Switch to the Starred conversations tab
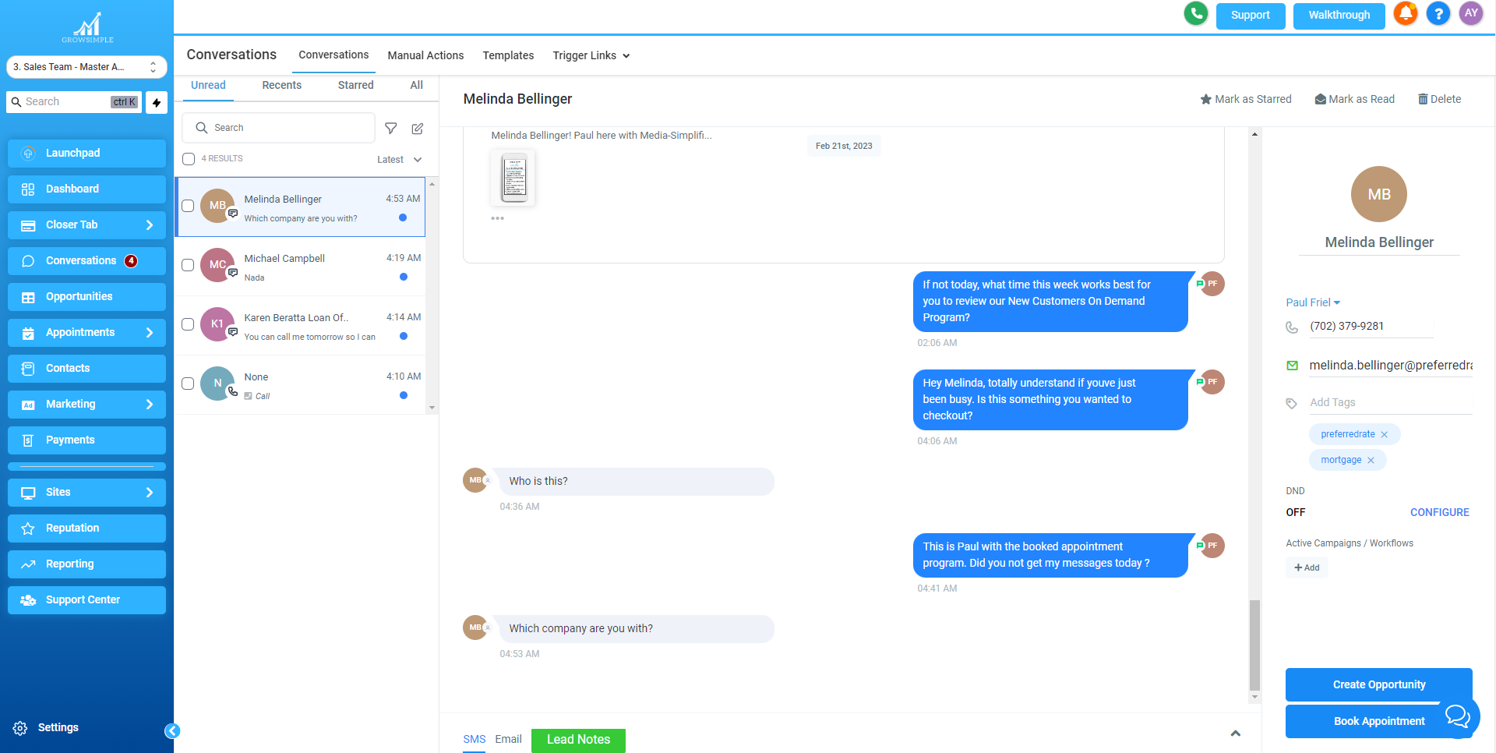The image size is (1496, 753). [355, 85]
